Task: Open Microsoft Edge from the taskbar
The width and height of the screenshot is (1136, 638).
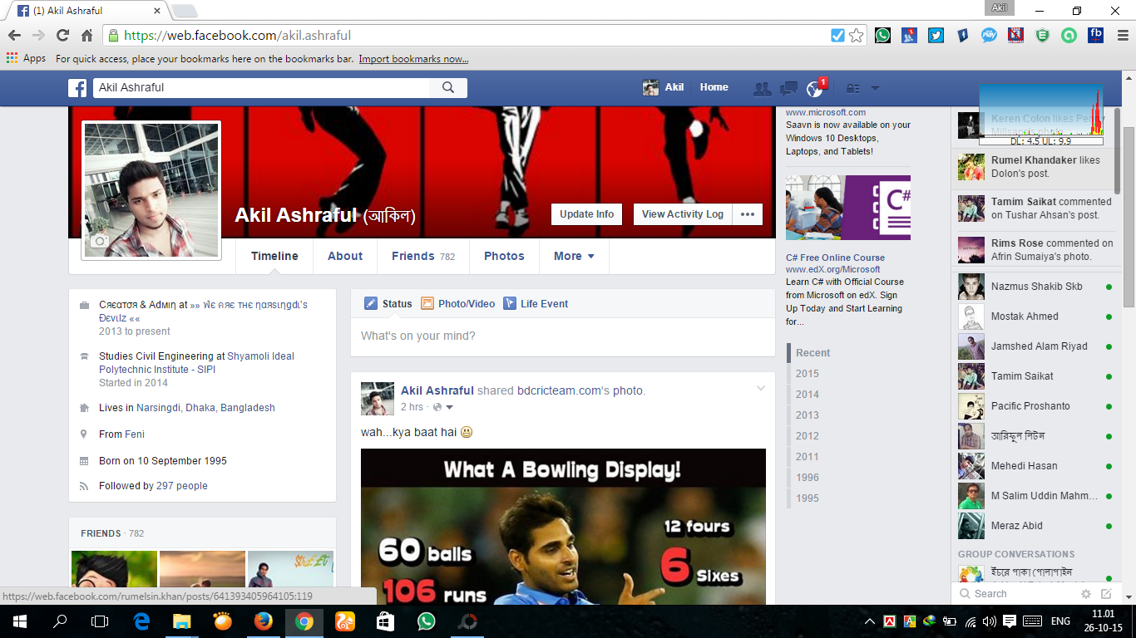Action: [x=141, y=621]
